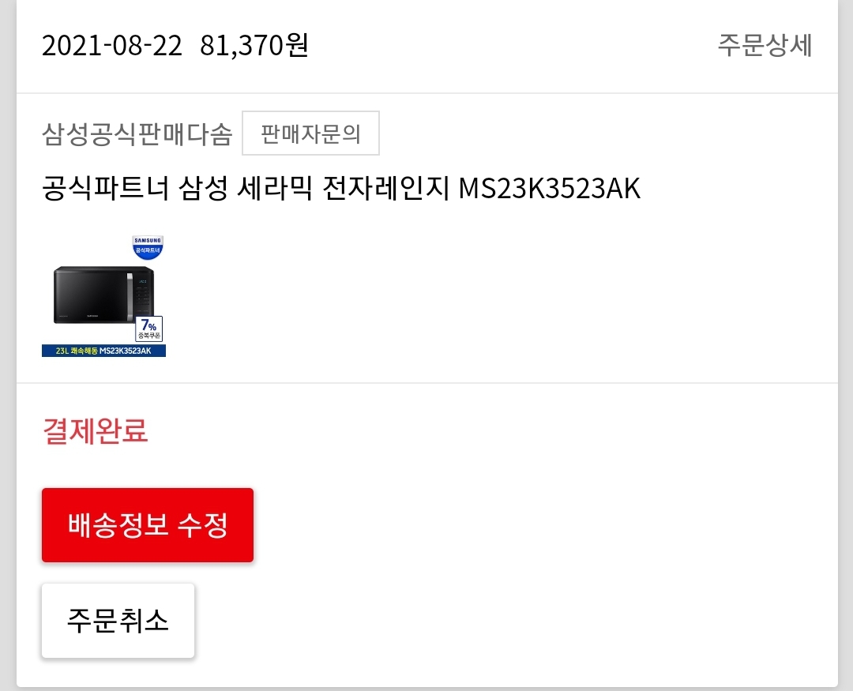Click the 판매자문의 seller inquiry button

(310, 133)
